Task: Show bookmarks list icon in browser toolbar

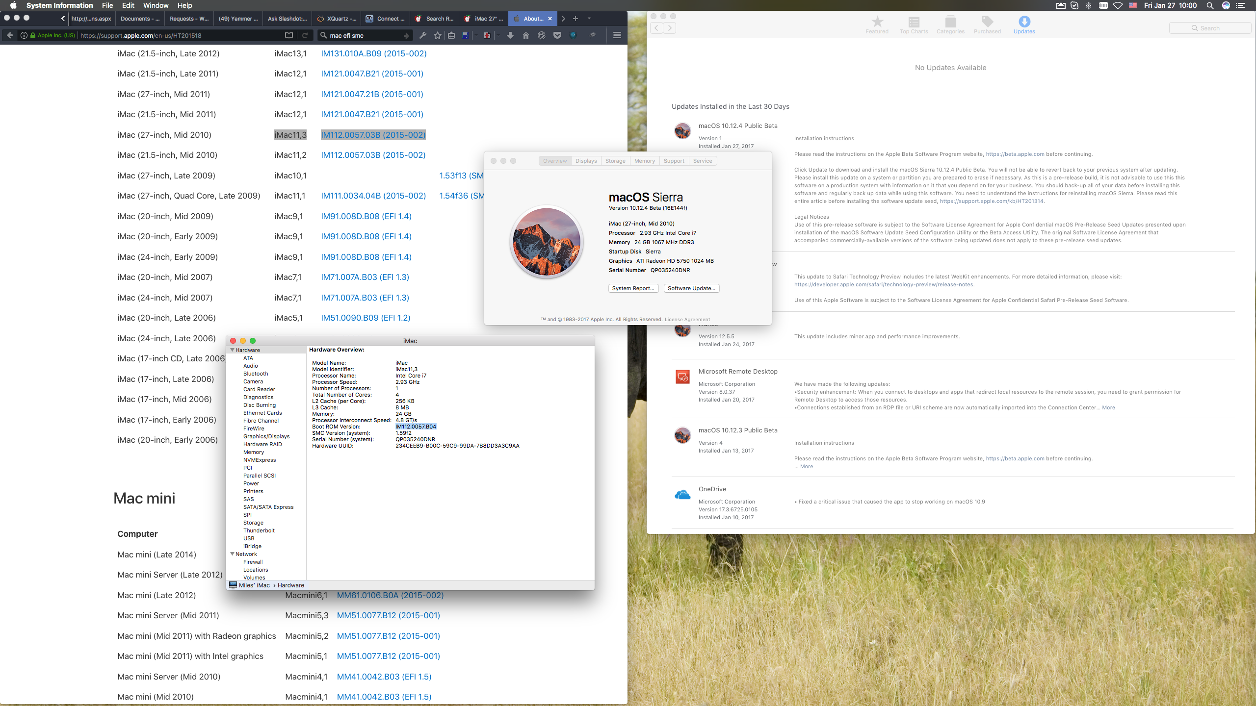Action: pos(451,35)
